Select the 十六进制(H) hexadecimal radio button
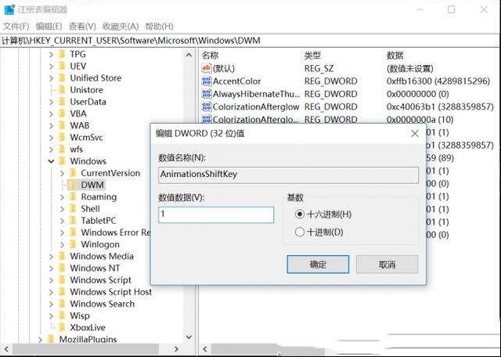 coord(299,215)
